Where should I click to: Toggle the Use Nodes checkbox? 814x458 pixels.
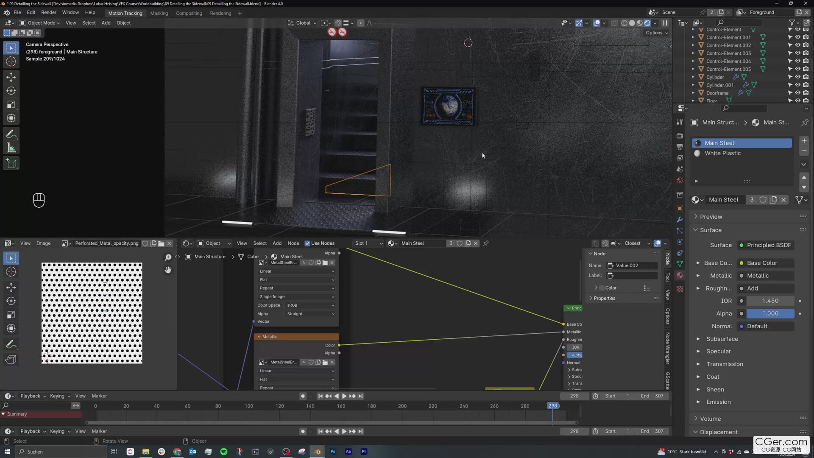tap(307, 243)
